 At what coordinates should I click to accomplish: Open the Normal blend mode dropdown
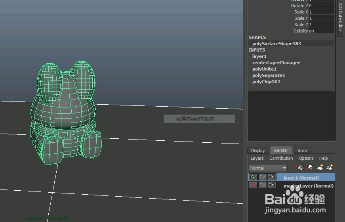[x=268, y=168]
